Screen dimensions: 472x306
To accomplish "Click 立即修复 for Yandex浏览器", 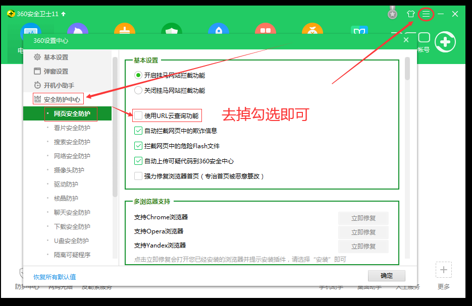I will tap(363, 247).
